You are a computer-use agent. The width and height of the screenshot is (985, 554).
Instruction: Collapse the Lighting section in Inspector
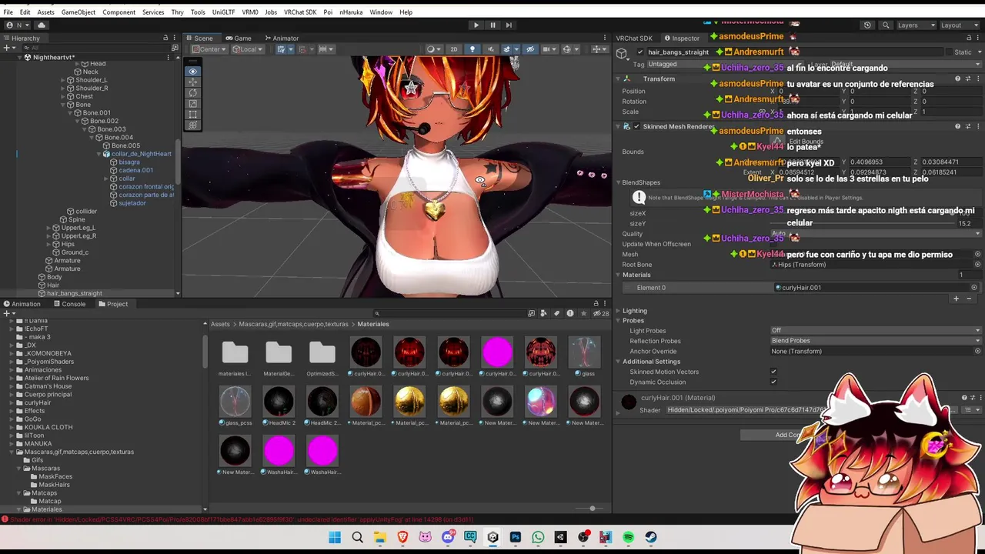[x=618, y=311]
